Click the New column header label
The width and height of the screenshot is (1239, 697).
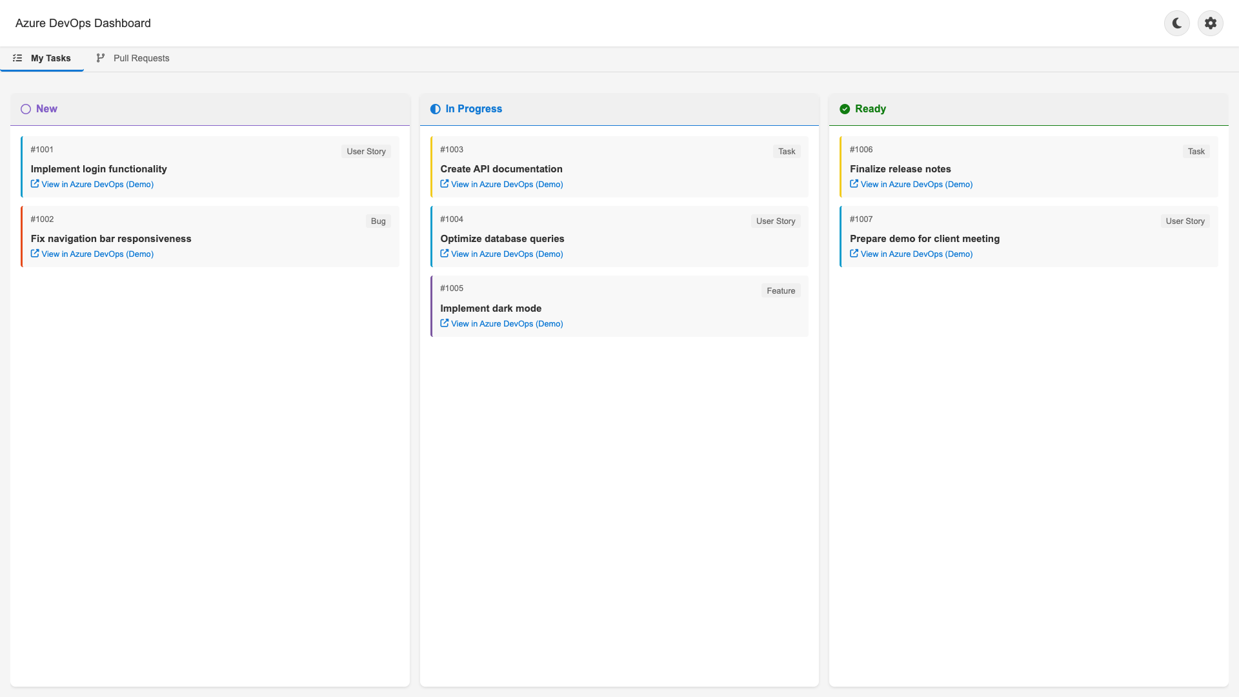[x=46, y=109]
